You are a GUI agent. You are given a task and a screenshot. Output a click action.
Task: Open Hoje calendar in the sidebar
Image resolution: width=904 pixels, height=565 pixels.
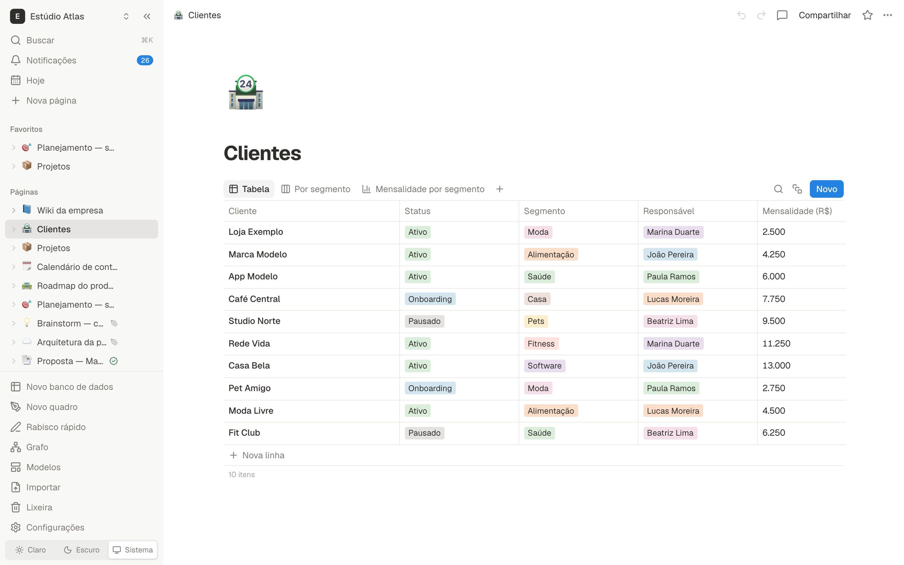tap(81, 80)
